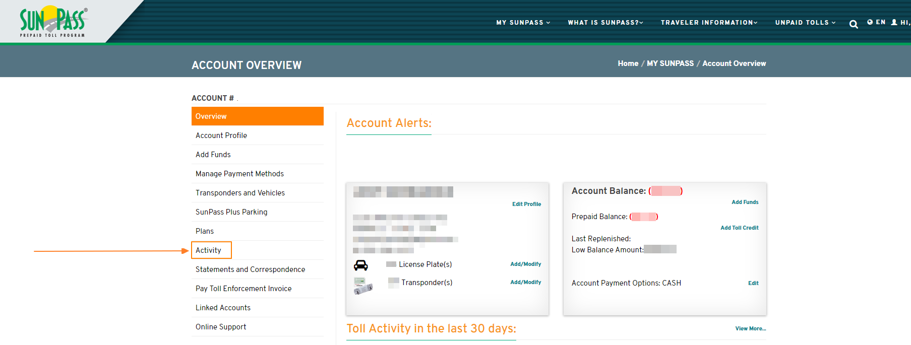
Task: Click the ACCOUNT OVERVIEW page title
Action: click(247, 65)
